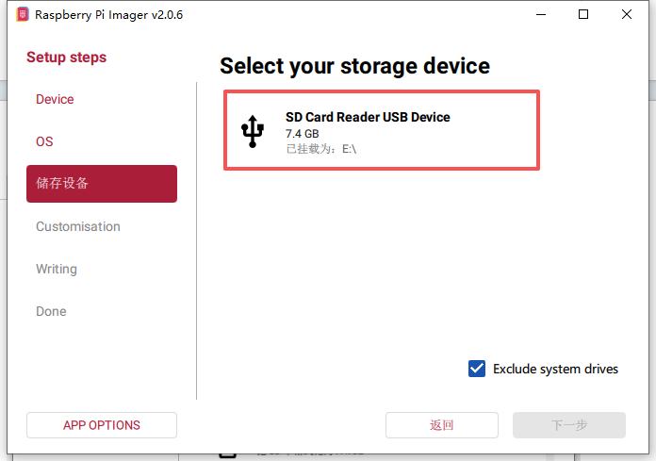Close the Raspberry Pi Imager window

pos(627,14)
